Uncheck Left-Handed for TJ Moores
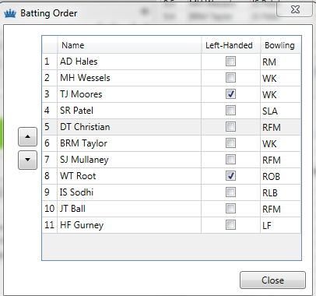The width and height of the screenshot is (316, 296). 230,94
